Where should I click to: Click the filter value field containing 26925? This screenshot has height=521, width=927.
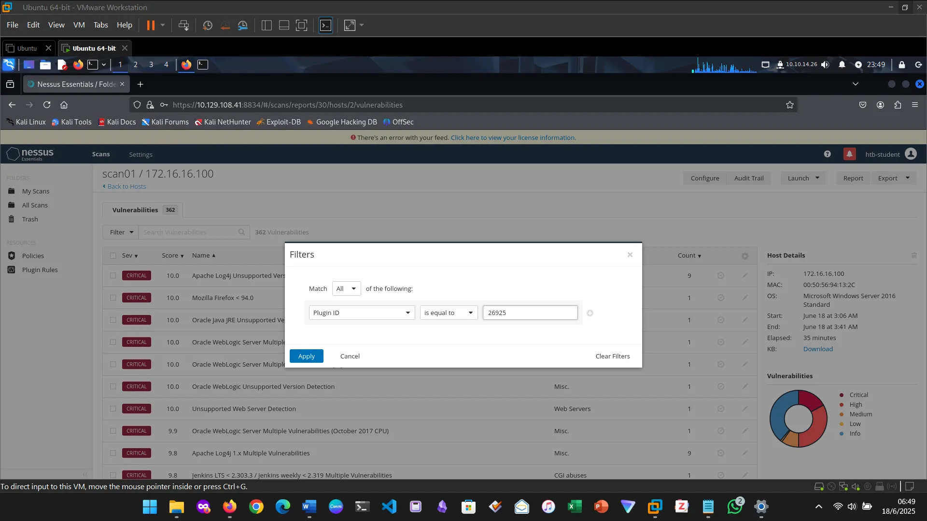tap(530, 313)
